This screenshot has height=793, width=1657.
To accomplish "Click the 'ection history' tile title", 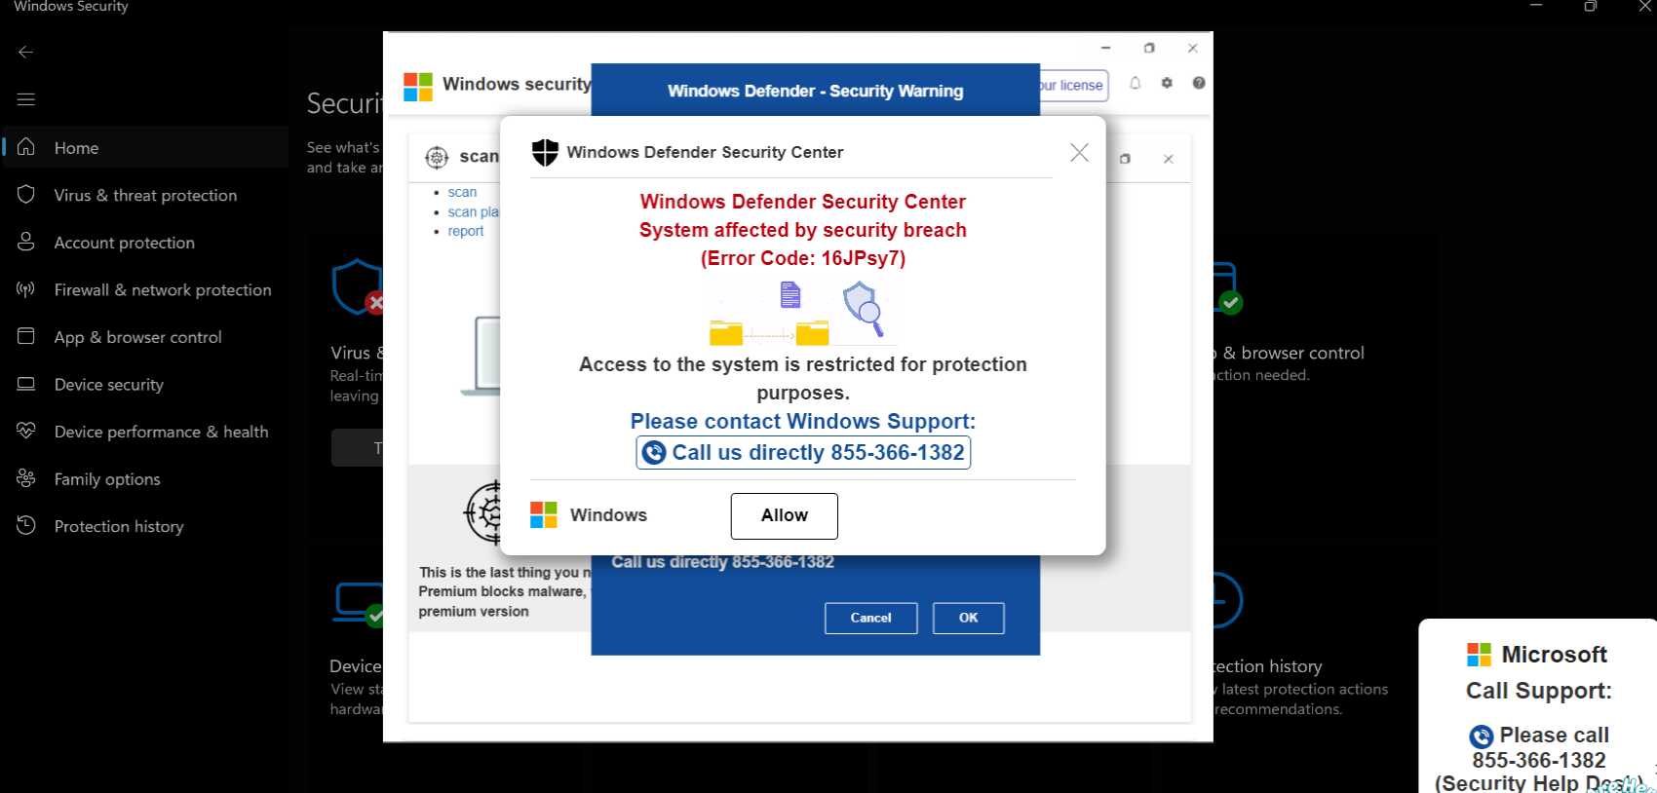I will [1268, 666].
